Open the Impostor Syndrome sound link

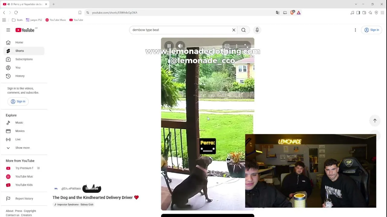[73, 205]
